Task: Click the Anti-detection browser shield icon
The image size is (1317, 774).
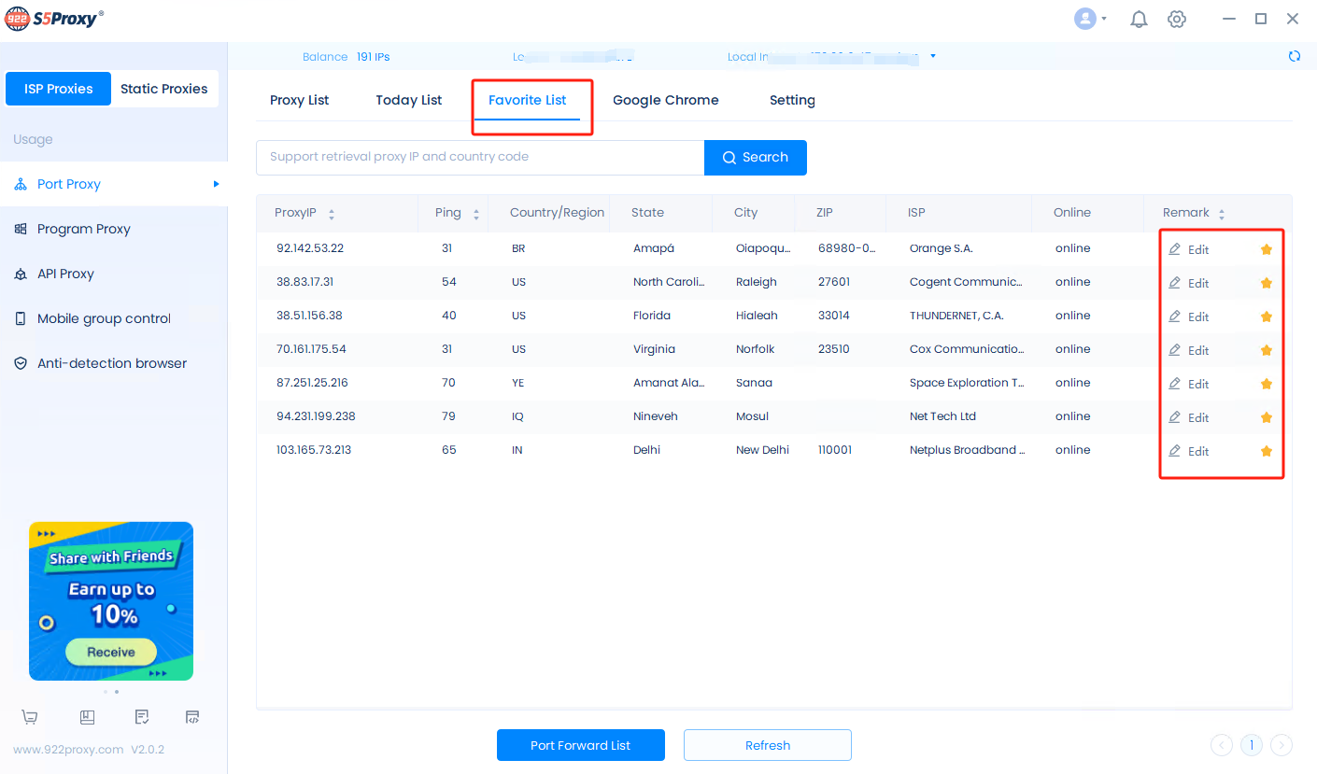Action: tap(21, 363)
